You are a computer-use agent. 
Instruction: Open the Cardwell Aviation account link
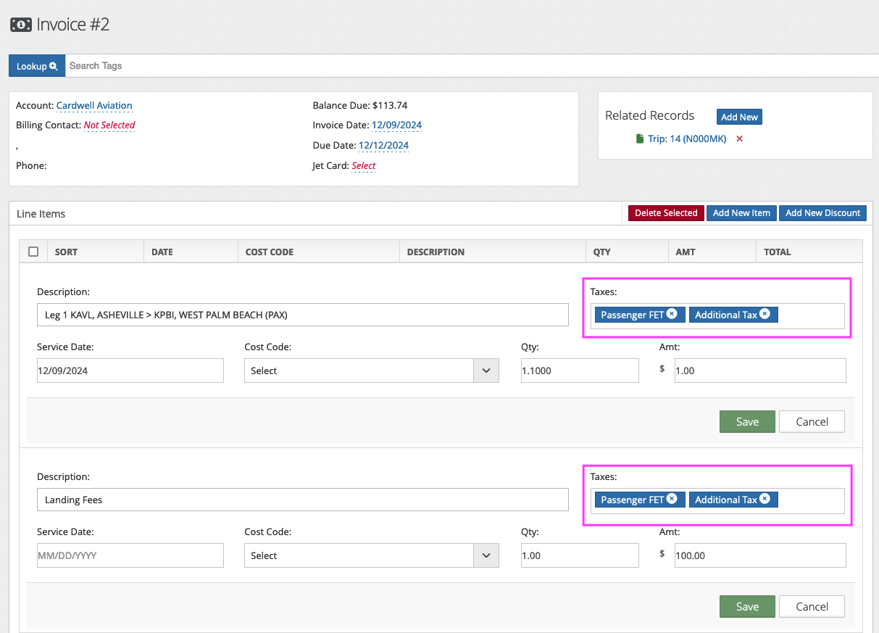(x=94, y=106)
